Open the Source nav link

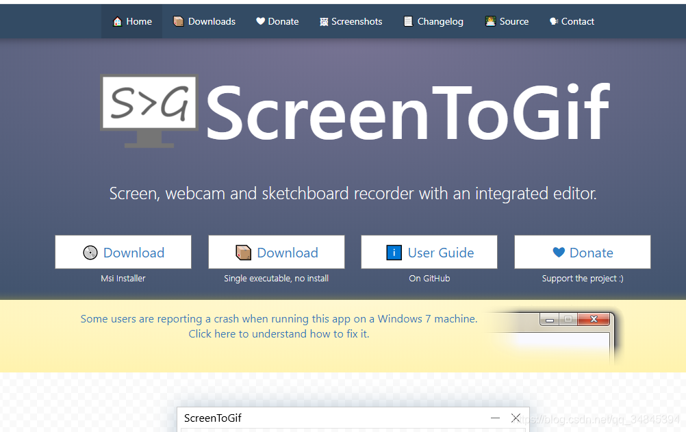(x=507, y=21)
